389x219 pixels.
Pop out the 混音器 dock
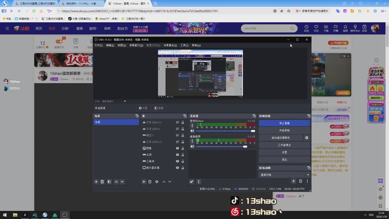coord(254,116)
